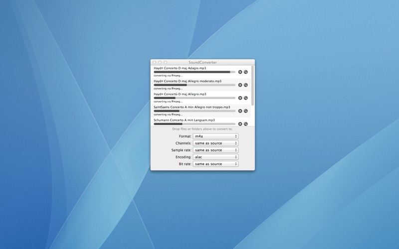Cancel the Haydn Allegro moderato conversion
Viewport: 399px width, 249px height.
(x=240, y=85)
